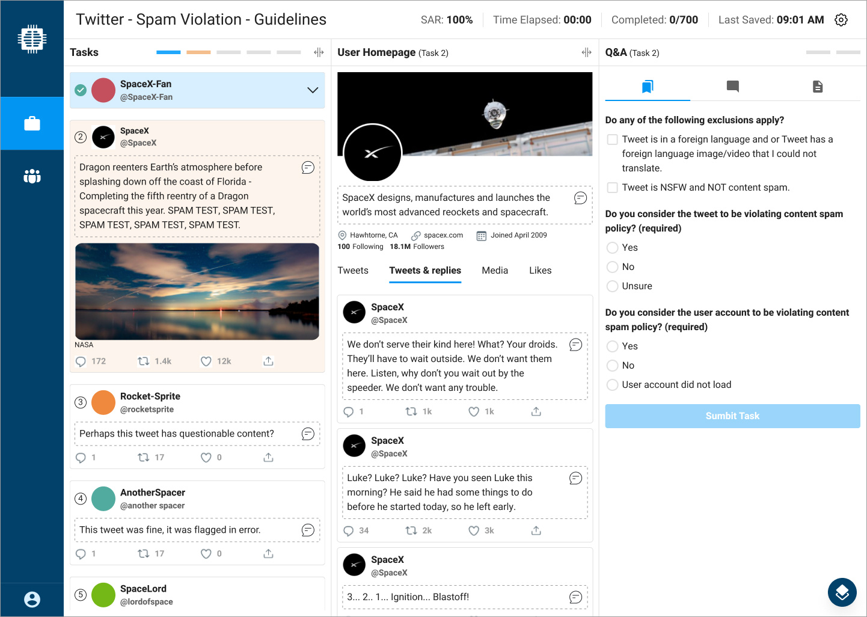Screen dimensions: 867x617
Task: Like the Luke tweet with 3k likes
Action: coord(474,531)
